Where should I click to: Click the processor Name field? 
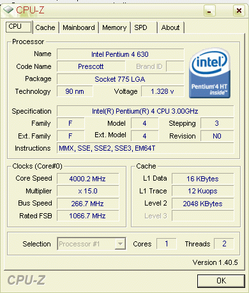pyautogui.click(x=120, y=54)
